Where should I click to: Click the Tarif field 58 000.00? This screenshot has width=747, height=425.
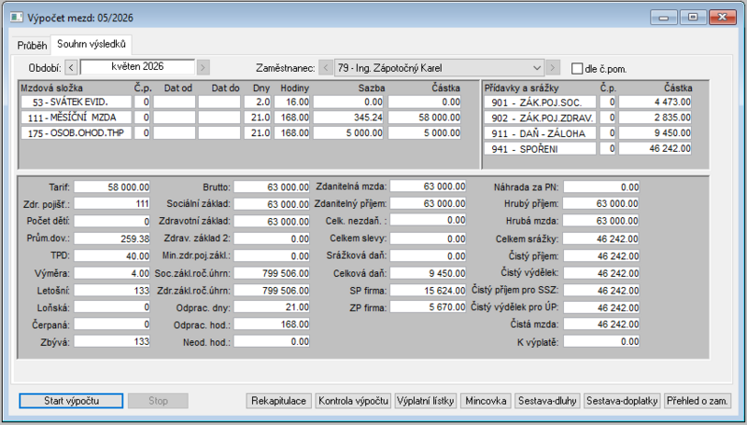(x=112, y=186)
